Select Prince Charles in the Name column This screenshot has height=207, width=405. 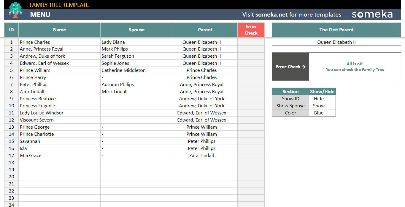tap(35, 42)
